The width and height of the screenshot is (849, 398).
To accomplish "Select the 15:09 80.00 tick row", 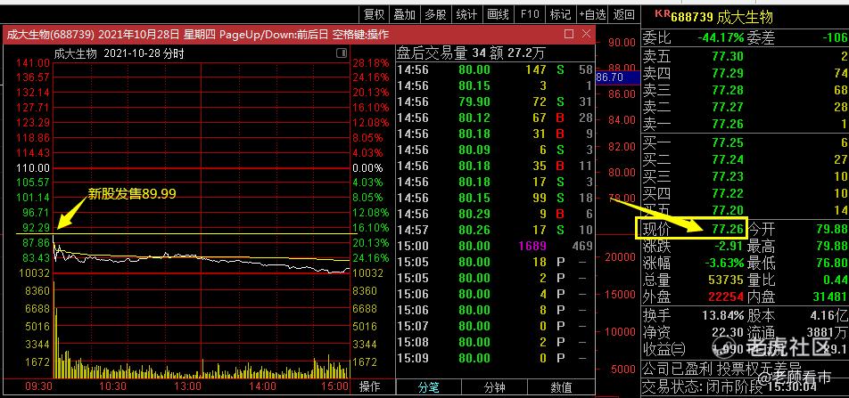I will [495, 358].
